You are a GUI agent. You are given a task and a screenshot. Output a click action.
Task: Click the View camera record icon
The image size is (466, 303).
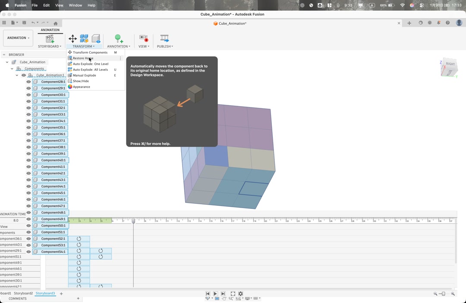click(x=144, y=39)
